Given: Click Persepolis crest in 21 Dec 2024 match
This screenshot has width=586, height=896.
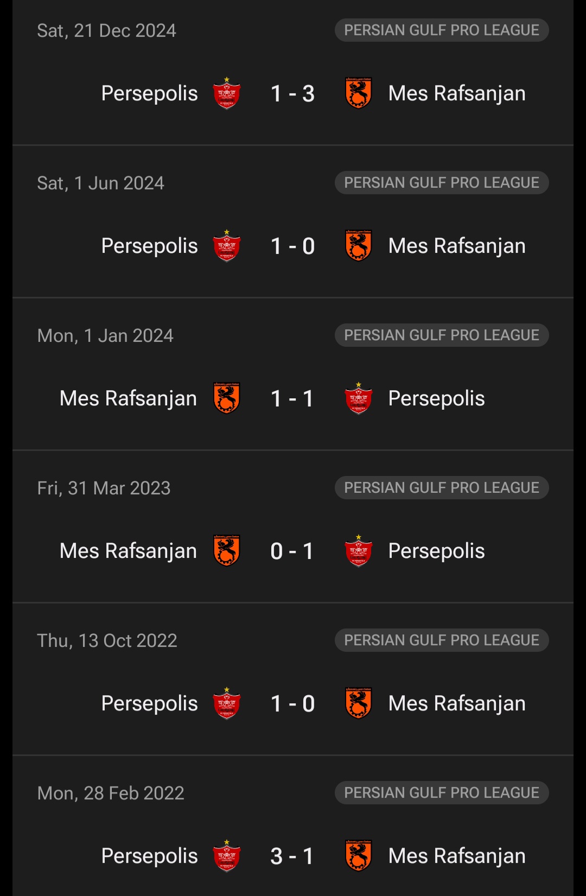Looking at the screenshot, I should tap(227, 93).
